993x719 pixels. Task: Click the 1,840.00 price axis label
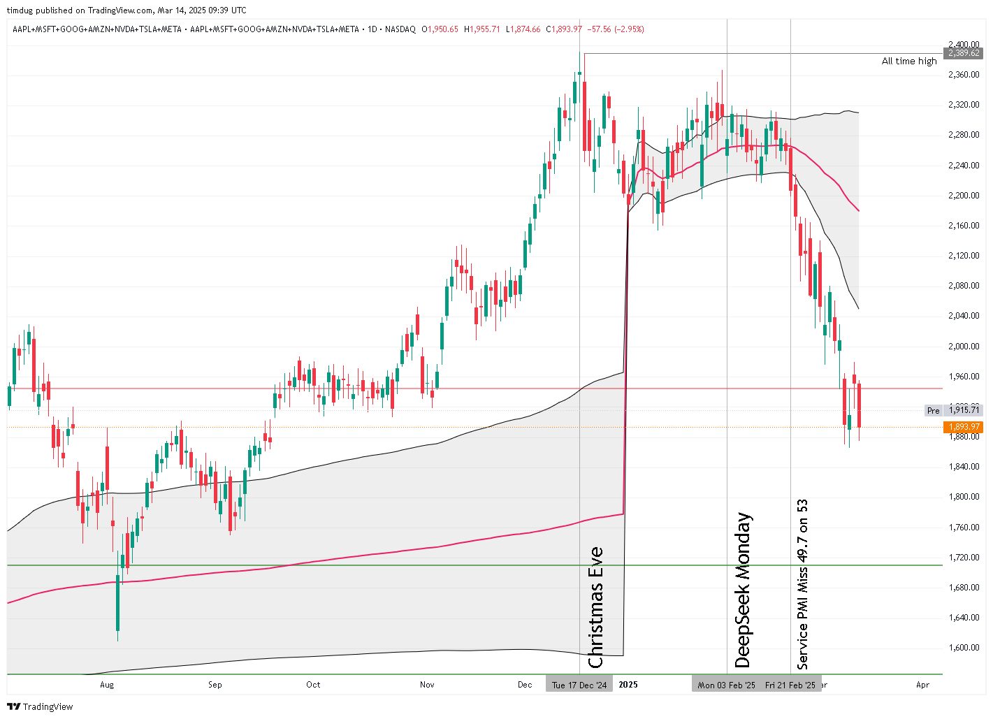tap(964, 467)
